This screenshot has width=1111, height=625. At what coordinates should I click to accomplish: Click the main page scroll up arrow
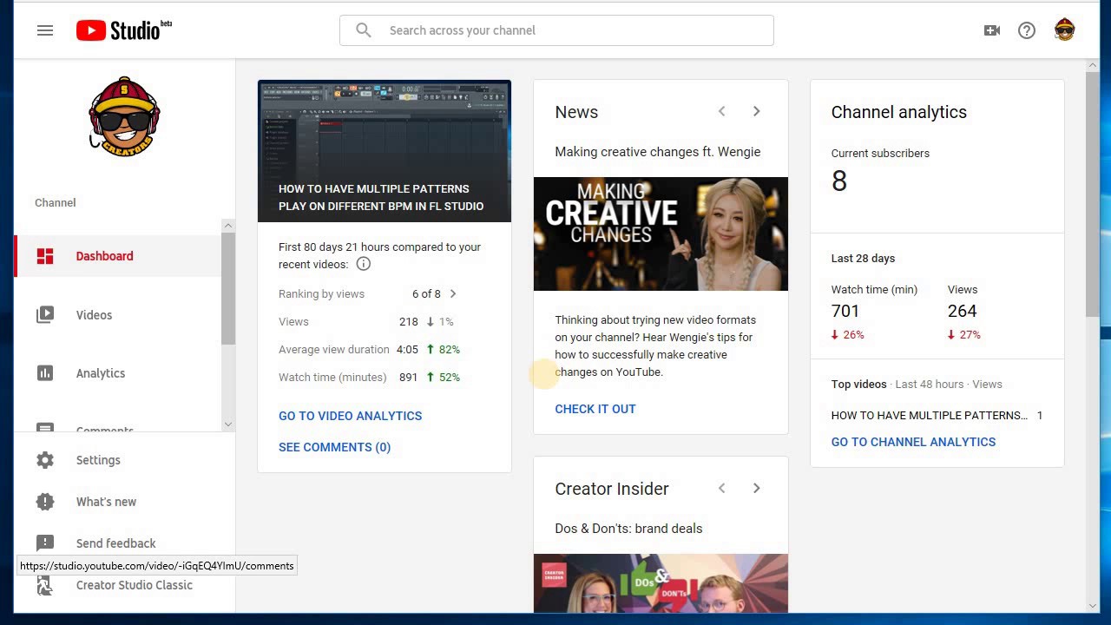click(x=1092, y=66)
